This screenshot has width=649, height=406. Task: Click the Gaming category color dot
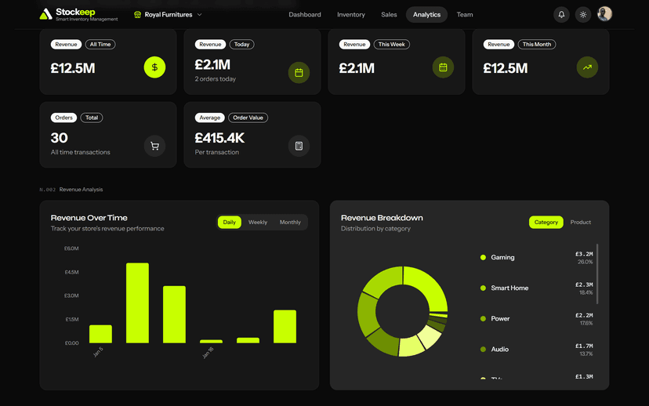tap(483, 257)
